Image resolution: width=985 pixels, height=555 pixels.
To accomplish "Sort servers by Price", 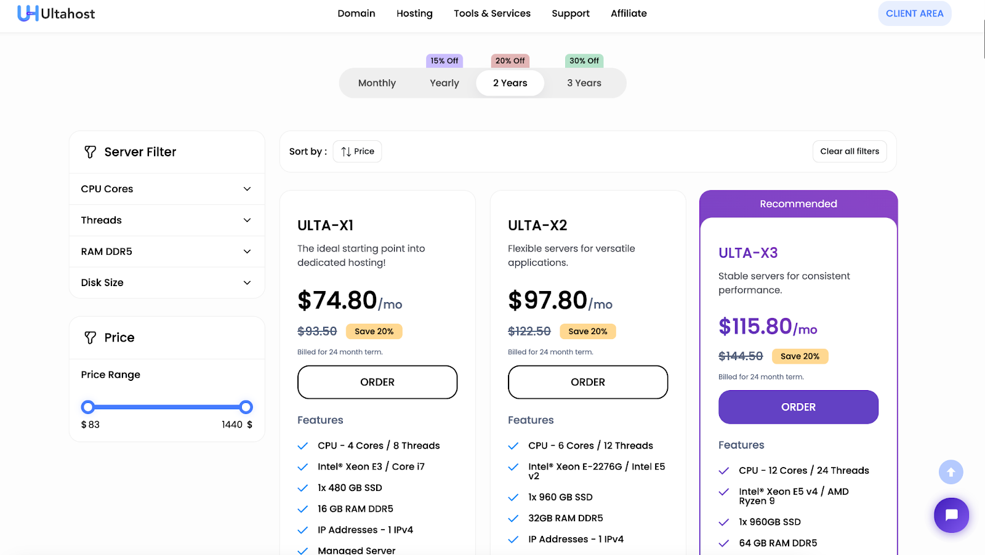I will click(x=357, y=151).
